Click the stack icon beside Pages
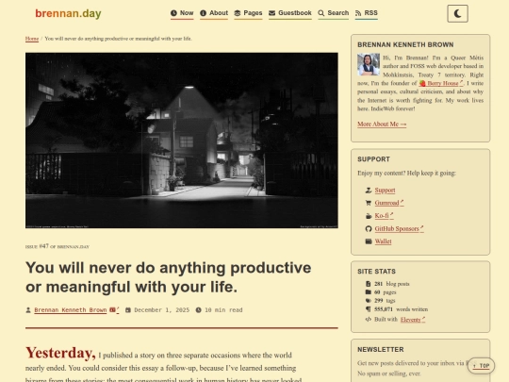Viewport: 509px width, 382px height. click(238, 13)
